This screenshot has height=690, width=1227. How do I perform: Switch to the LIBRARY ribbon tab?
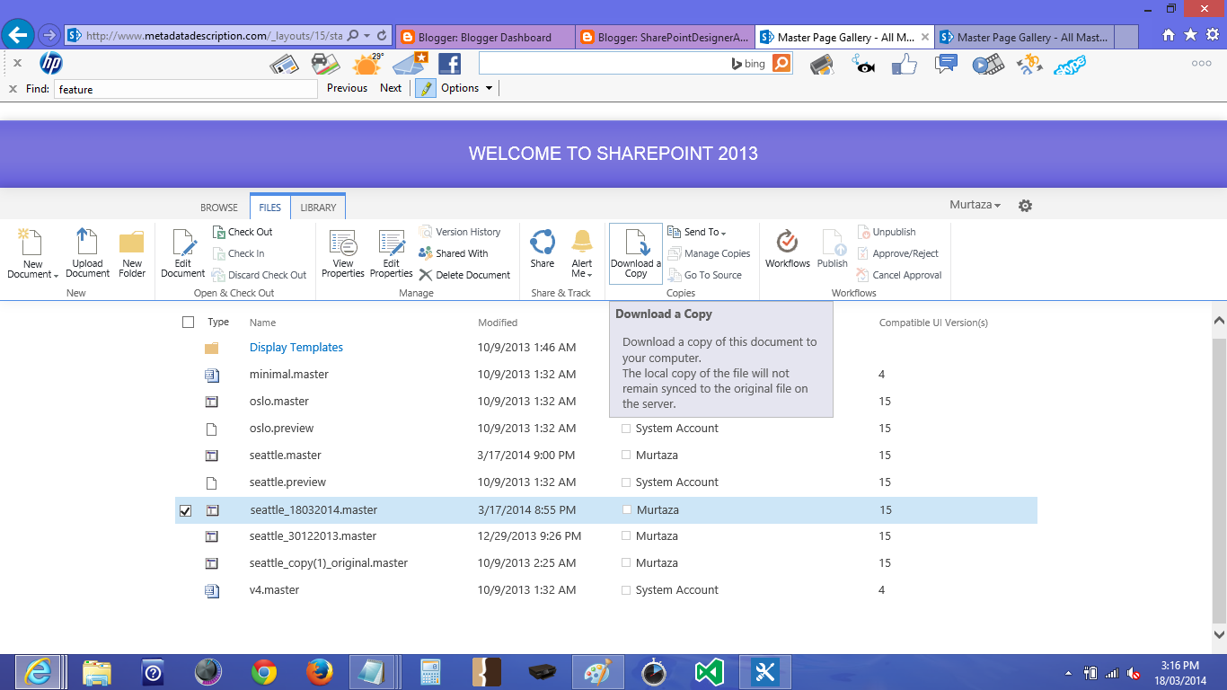319,207
